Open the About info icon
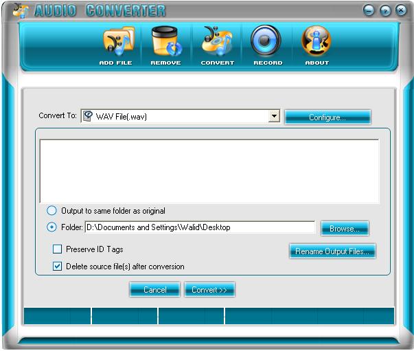Screen dimensions: 414x351 [316, 41]
